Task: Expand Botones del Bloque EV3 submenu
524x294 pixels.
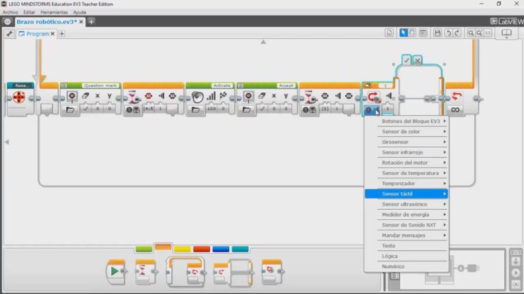Action: (407, 121)
